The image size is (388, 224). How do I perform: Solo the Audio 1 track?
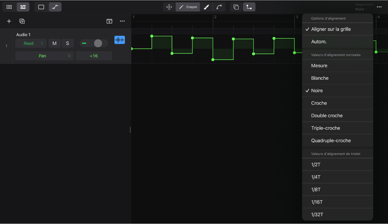(68, 43)
